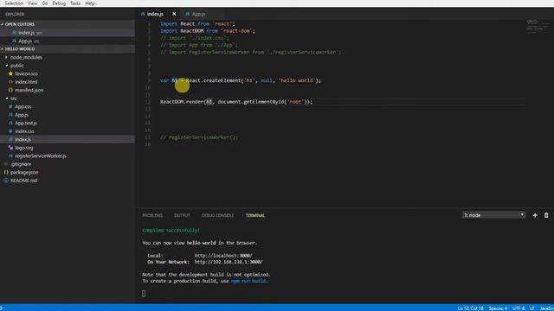Open the Debug menu

[59, 3]
